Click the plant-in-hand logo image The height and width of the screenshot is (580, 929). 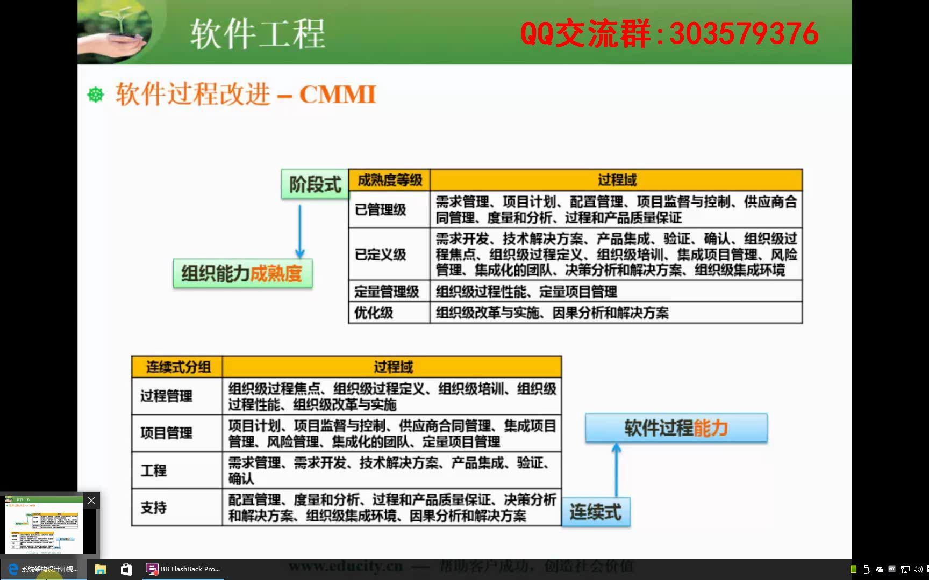pyautogui.click(x=115, y=31)
